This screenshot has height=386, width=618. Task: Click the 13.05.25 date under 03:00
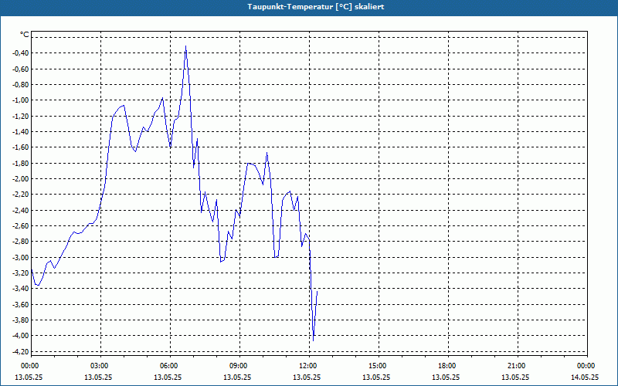coord(98,378)
